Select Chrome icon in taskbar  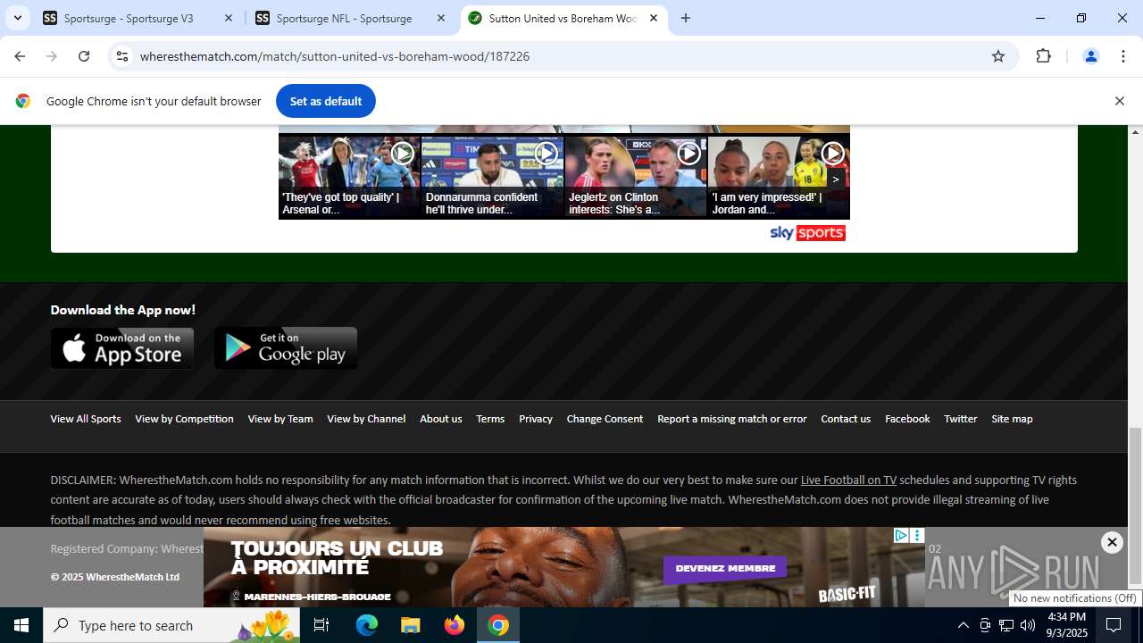pos(498,625)
